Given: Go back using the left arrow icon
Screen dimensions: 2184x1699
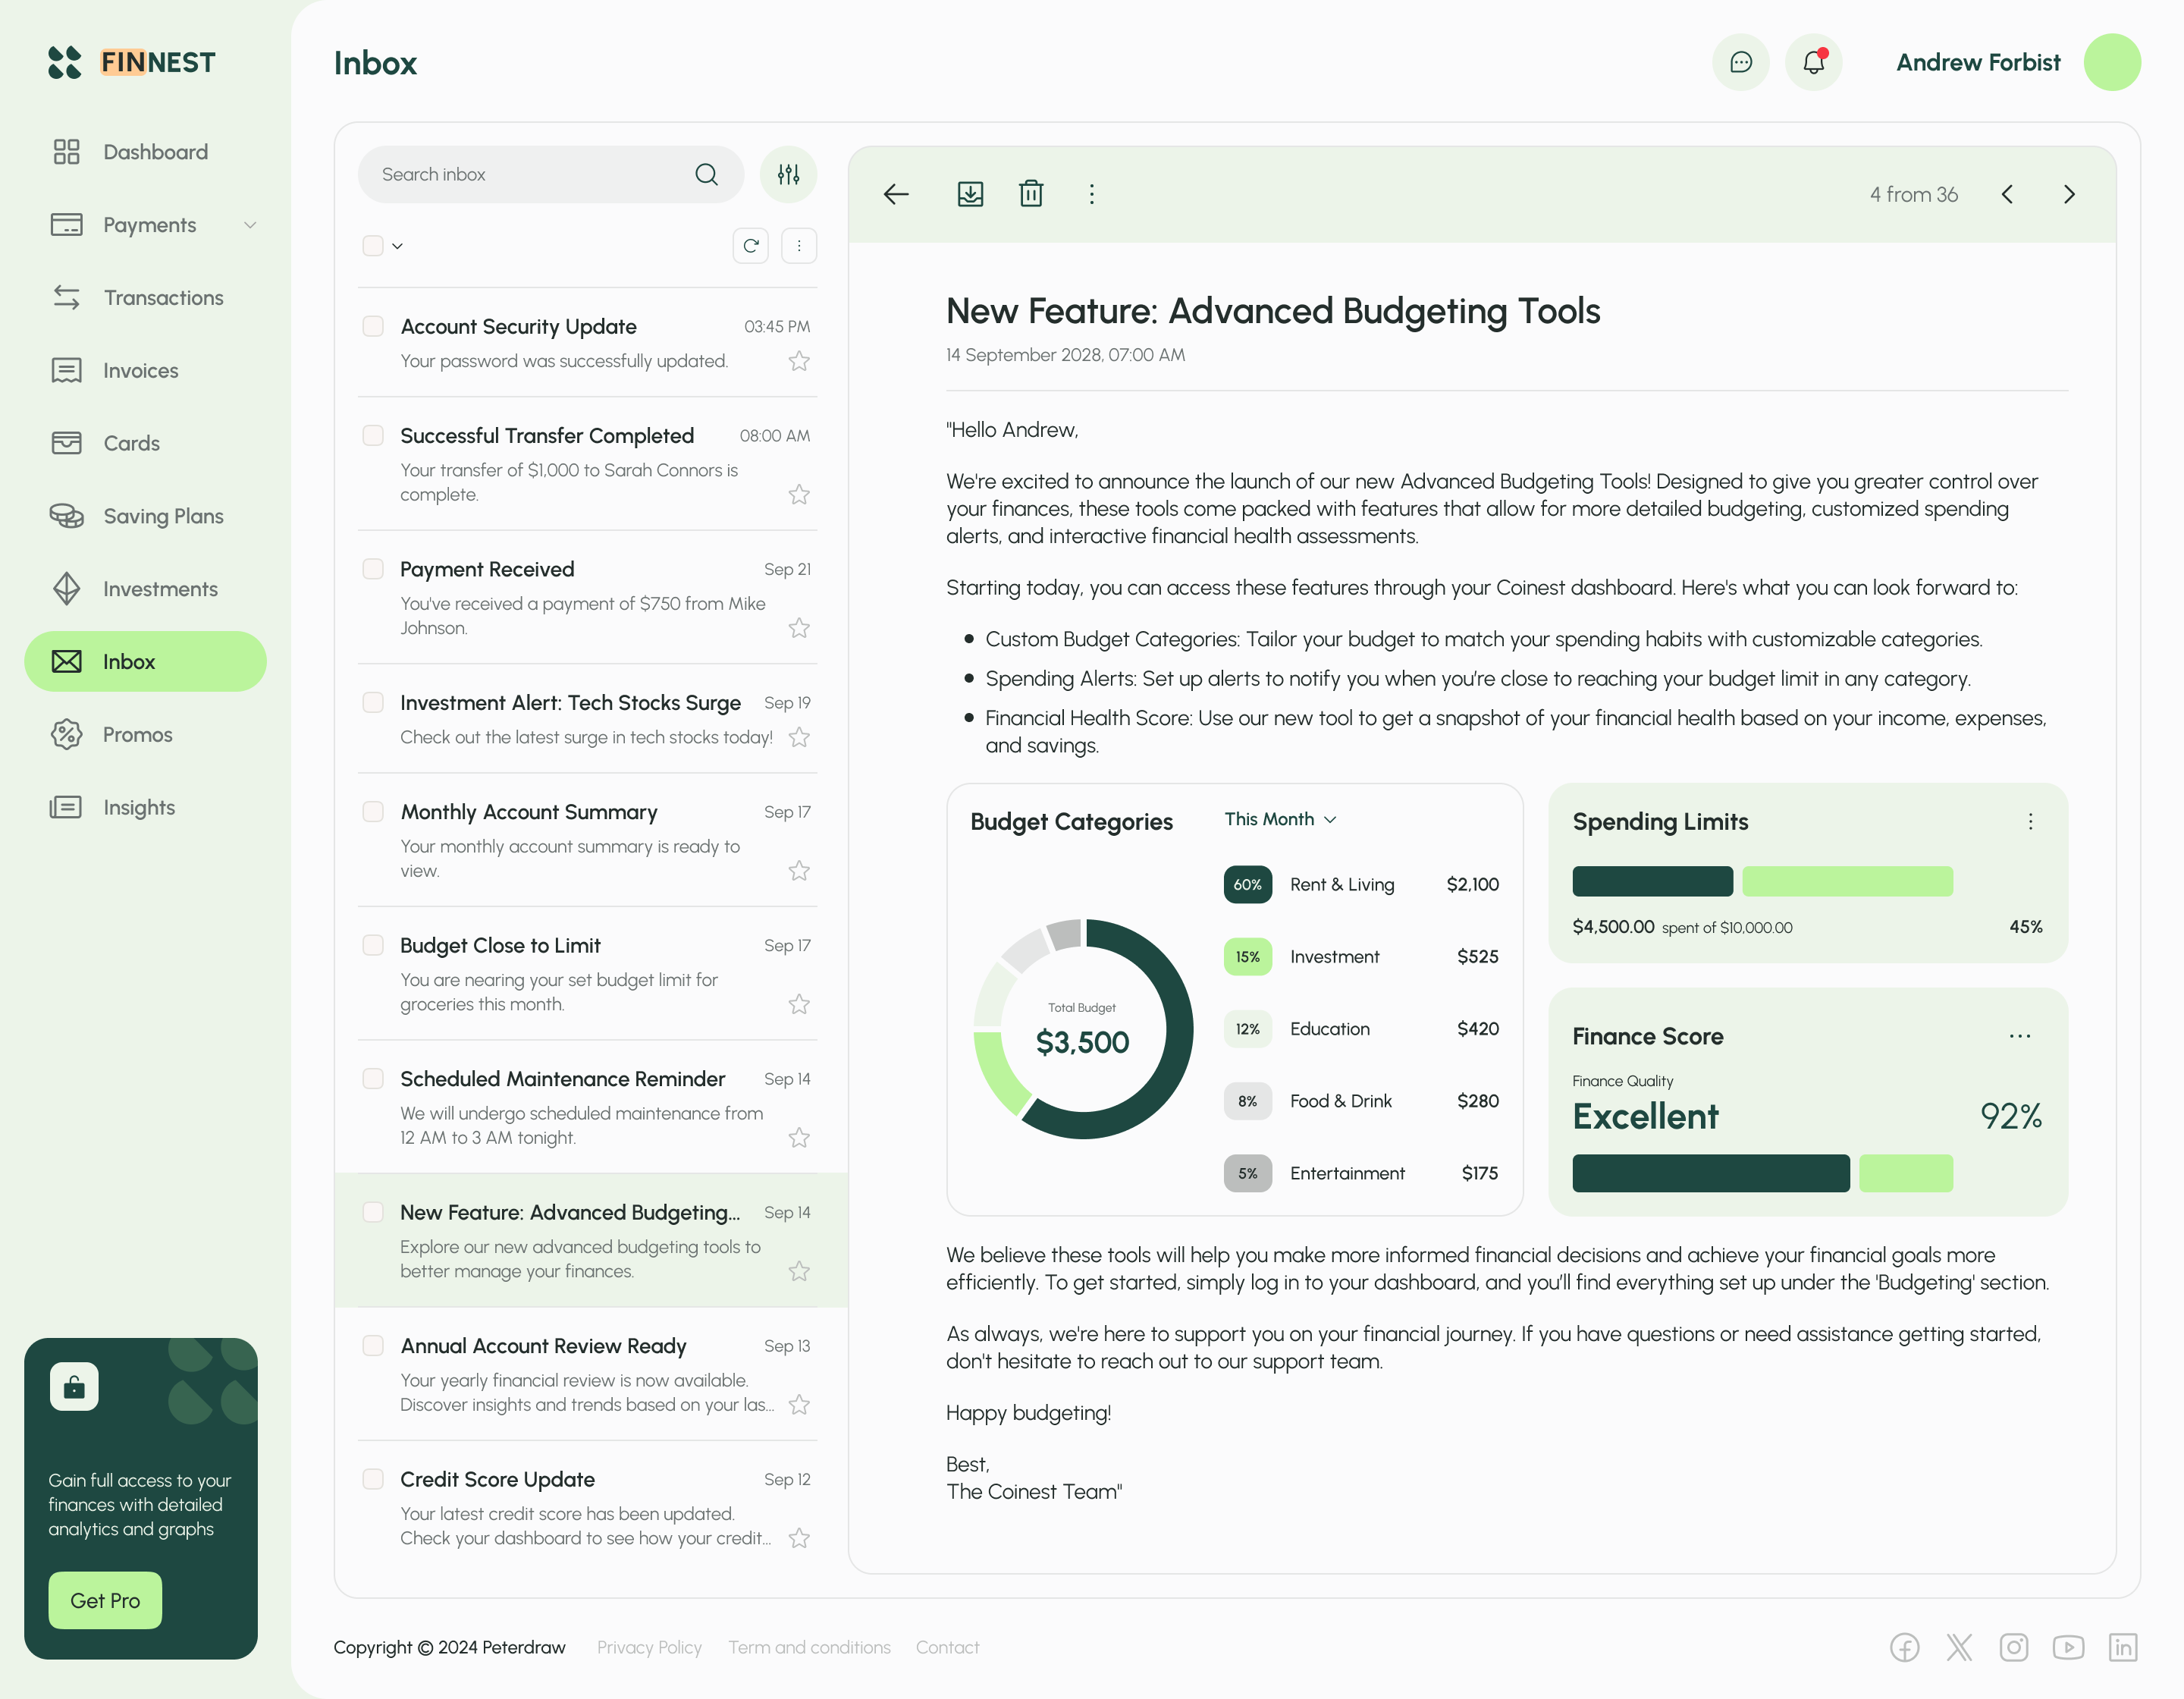Looking at the screenshot, I should 896,194.
